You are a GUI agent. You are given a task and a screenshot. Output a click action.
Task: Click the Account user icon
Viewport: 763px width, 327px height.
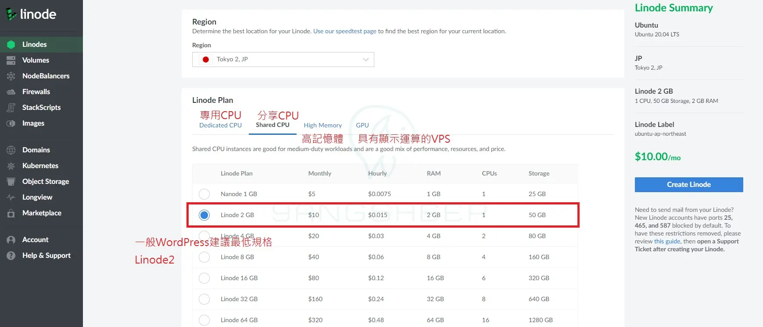[11, 240]
